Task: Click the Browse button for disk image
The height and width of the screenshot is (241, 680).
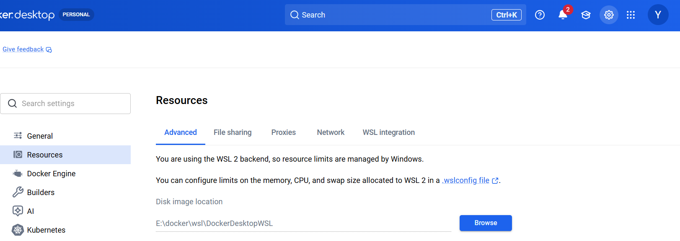Action: click(x=486, y=223)
